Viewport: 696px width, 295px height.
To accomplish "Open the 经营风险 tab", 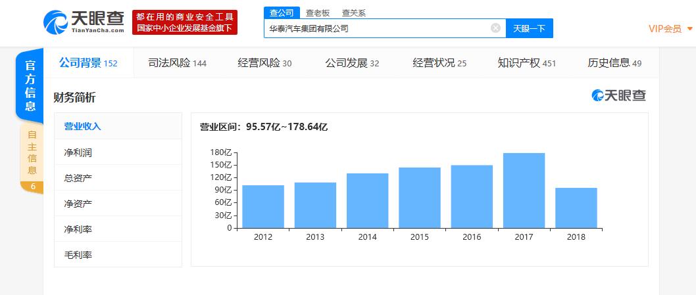I will (264, 63).
